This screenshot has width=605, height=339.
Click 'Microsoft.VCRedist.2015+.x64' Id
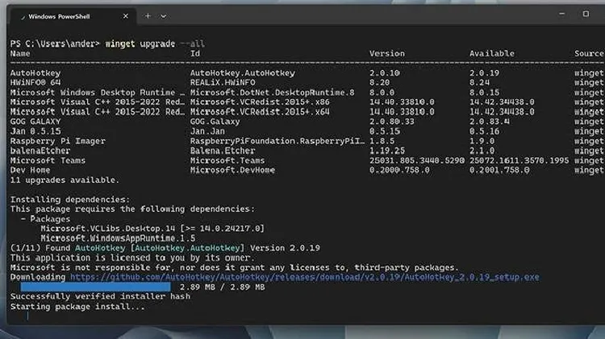point(260,112)
